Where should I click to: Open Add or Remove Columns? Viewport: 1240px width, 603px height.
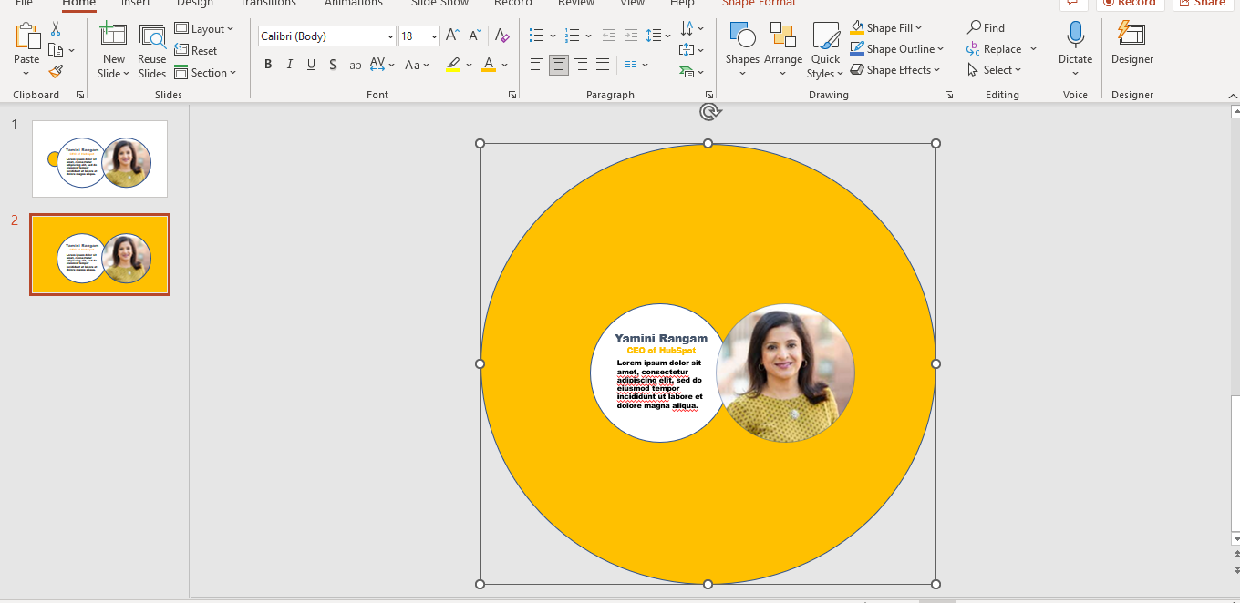(636, 65)
